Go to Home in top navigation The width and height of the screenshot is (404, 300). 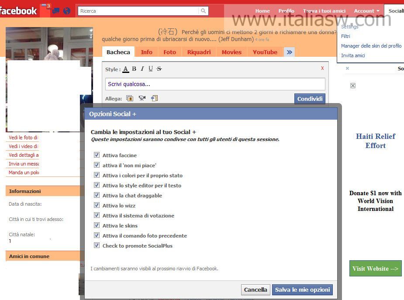coord(262,11)
